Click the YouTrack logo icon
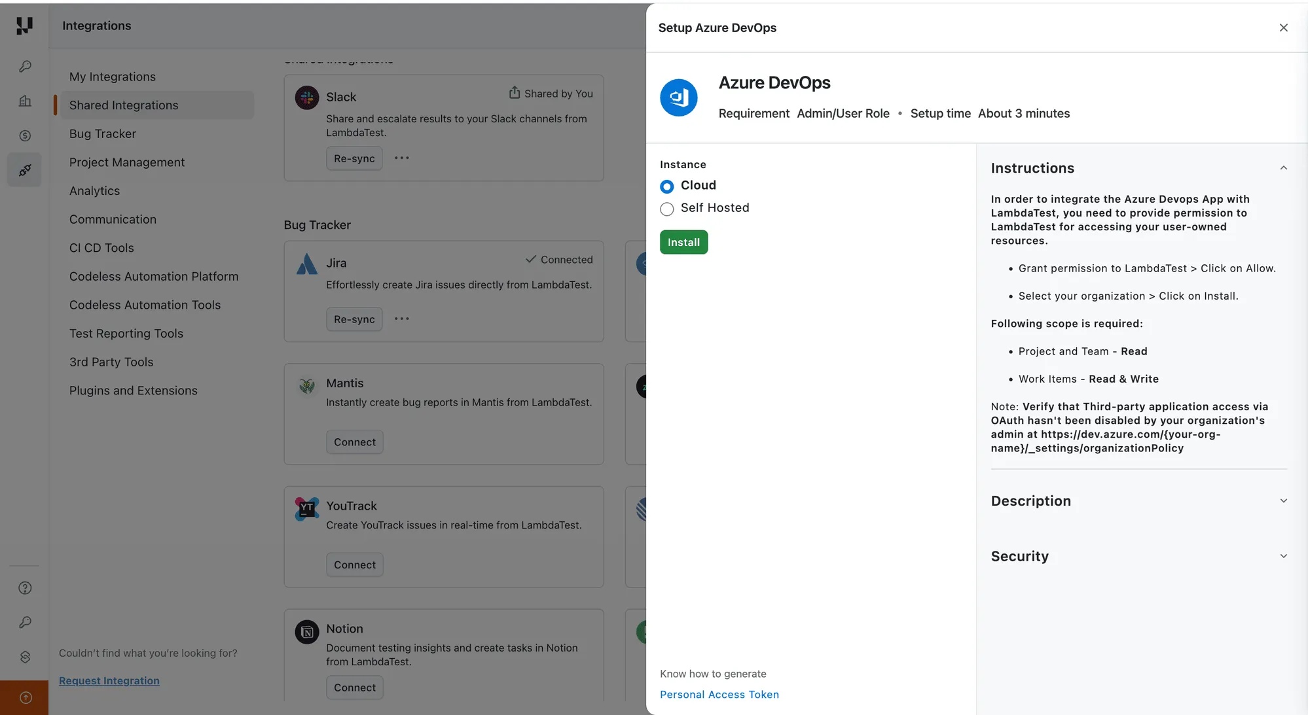The height and width of the screenshot is (715, 1308). point(306,508)
